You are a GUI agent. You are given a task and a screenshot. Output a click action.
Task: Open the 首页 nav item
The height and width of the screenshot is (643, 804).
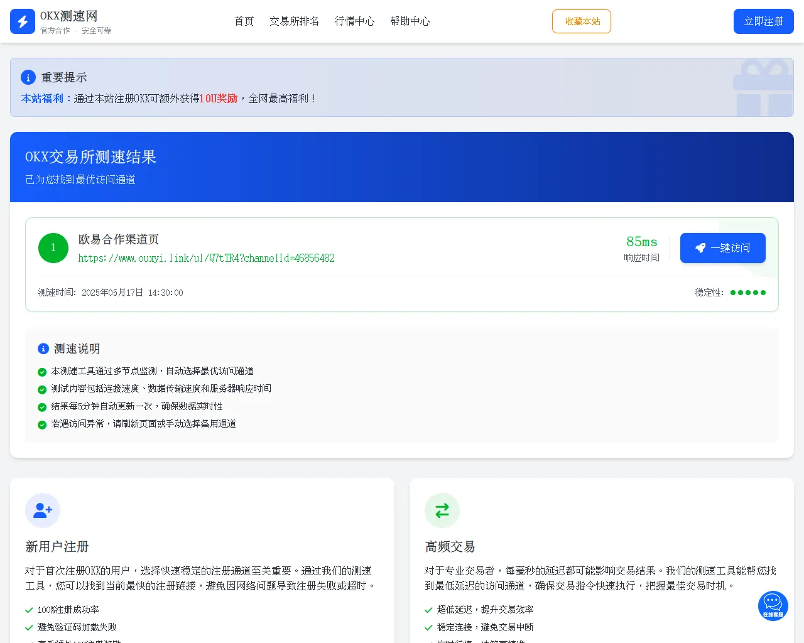click(244, 21)
